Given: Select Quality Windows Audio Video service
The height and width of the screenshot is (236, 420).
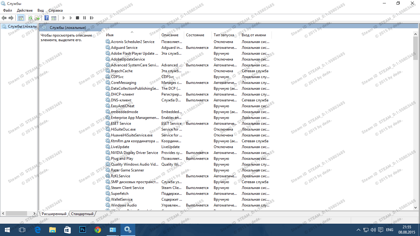Looking at the screenshot, I should click(135, 164).
